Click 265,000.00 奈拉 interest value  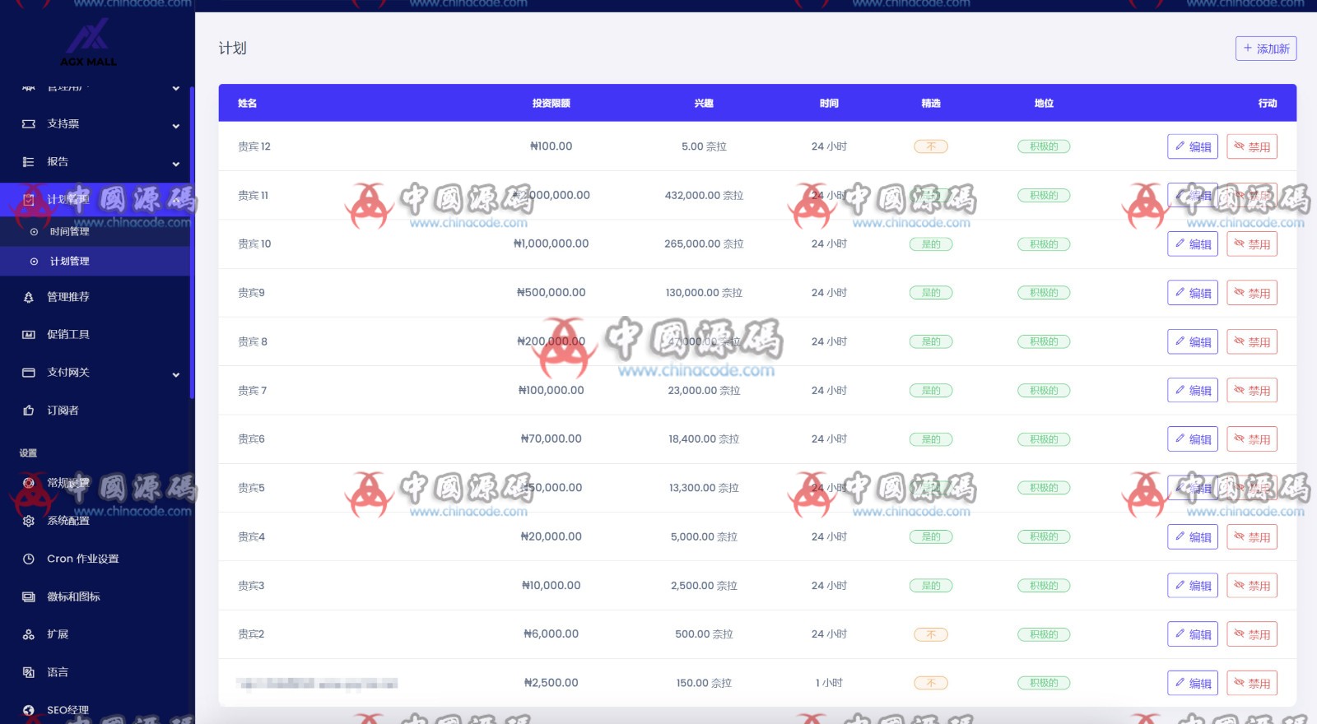tap(704, 244)
